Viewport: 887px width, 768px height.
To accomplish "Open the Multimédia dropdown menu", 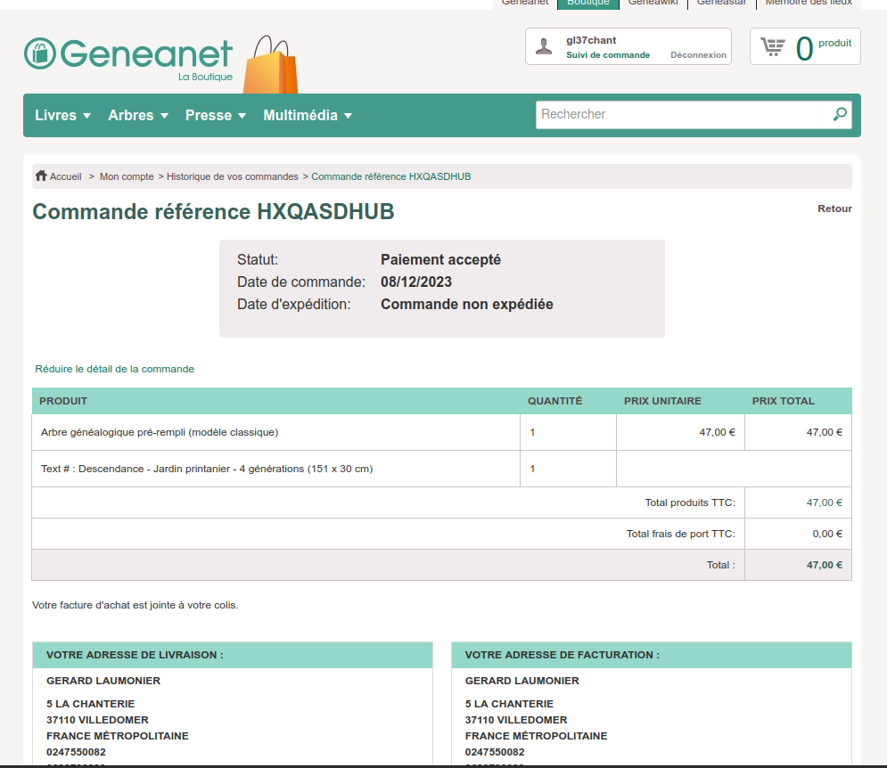I will [308, 116].
